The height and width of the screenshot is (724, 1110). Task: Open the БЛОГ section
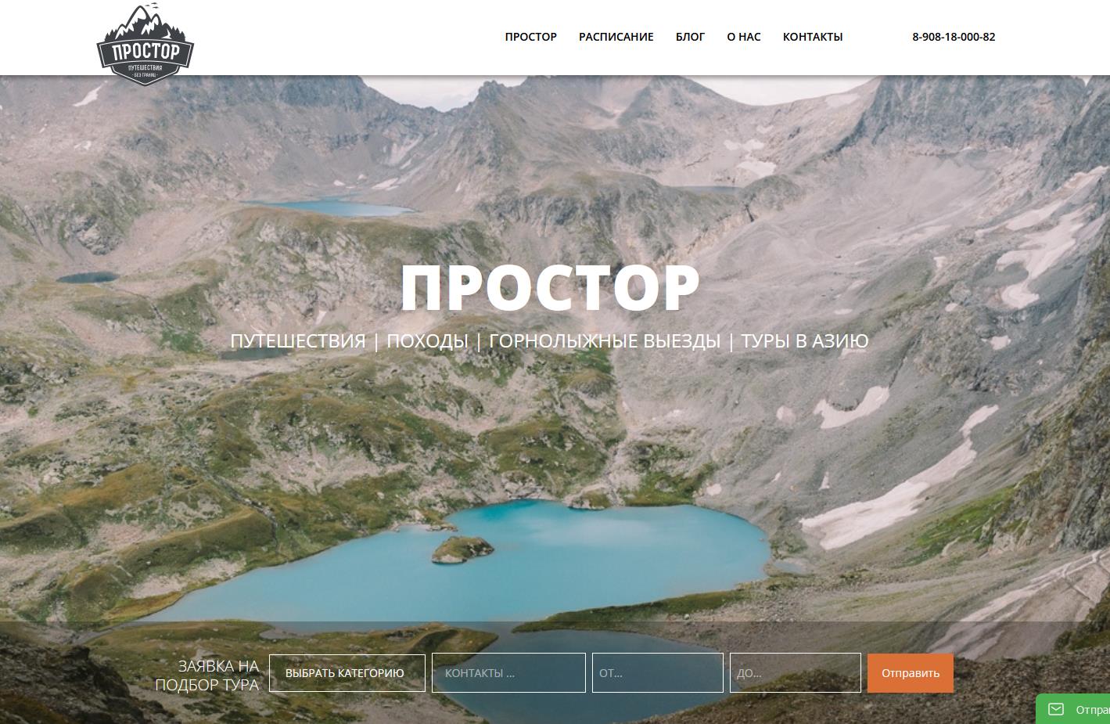pyautogui.click(x=690, y=37)
